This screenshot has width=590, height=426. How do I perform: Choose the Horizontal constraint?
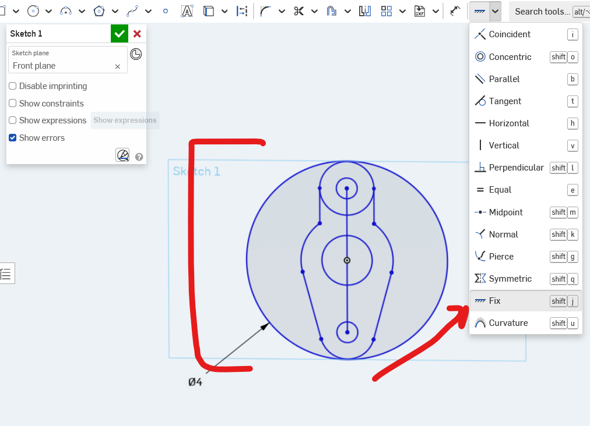(x=526, y=123)
